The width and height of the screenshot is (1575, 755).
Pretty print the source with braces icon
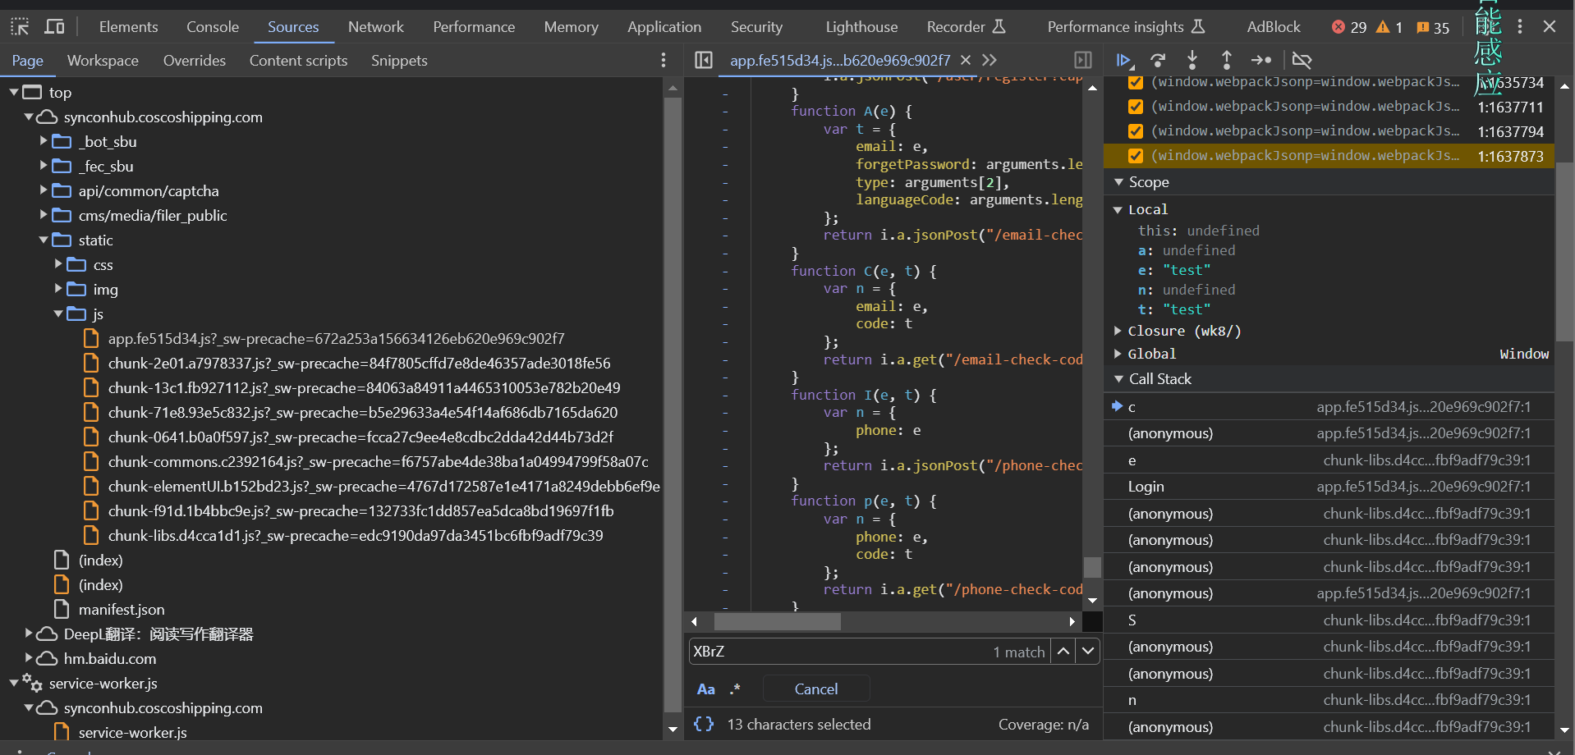(704, 724)
